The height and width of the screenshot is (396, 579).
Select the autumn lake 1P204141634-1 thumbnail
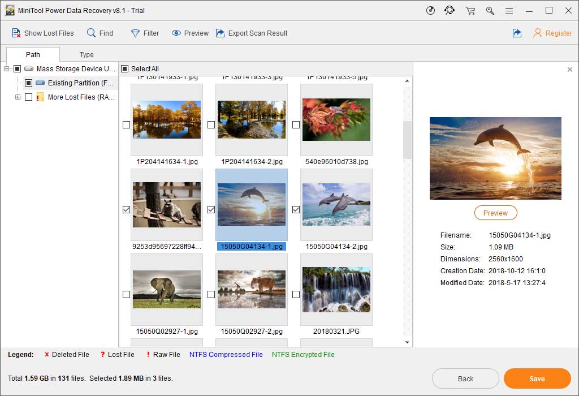167,120
